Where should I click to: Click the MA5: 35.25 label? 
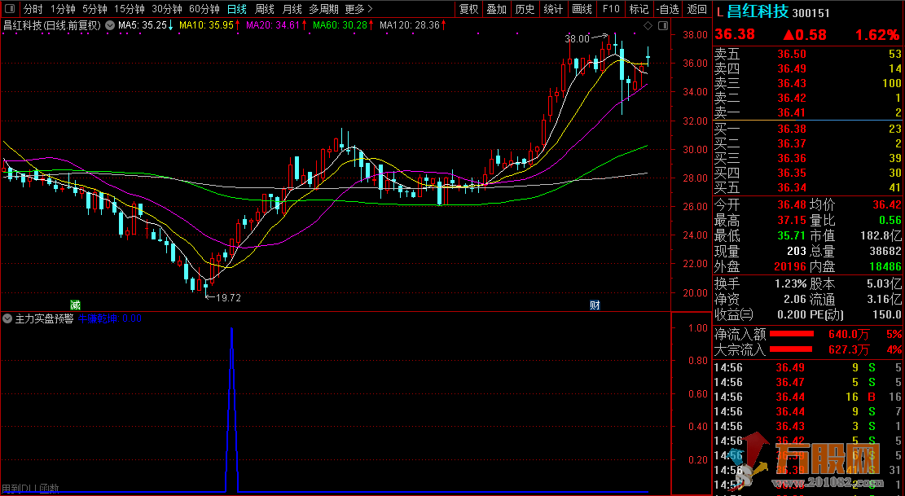pos(143,25)
